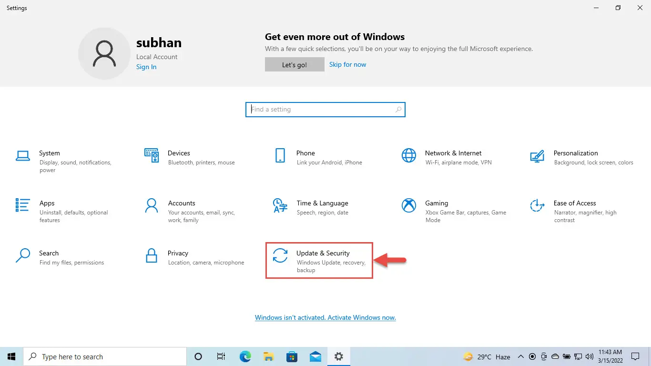
Task: Click the network connection tray icon
Action: coord(578,356)
